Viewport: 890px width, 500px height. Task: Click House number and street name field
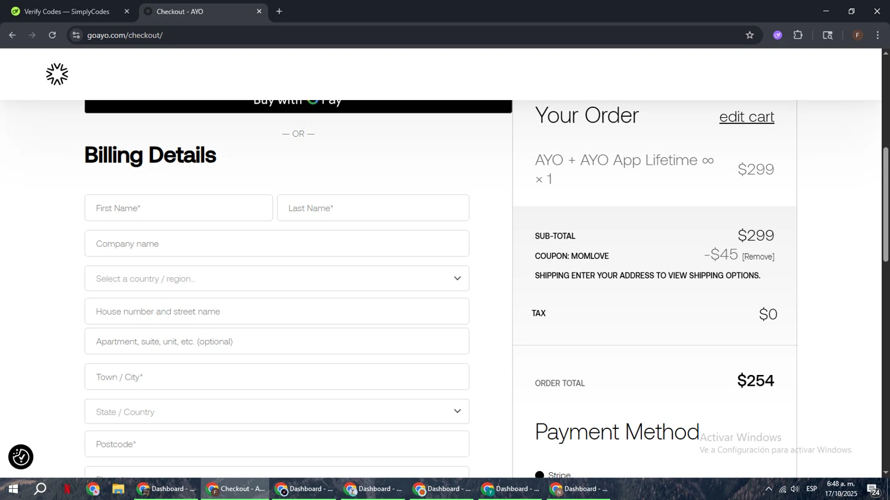click(x=277, y=311)
